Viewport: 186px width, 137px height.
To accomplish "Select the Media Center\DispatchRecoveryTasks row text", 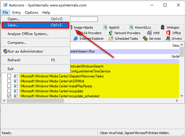I will tap(62, 76).
